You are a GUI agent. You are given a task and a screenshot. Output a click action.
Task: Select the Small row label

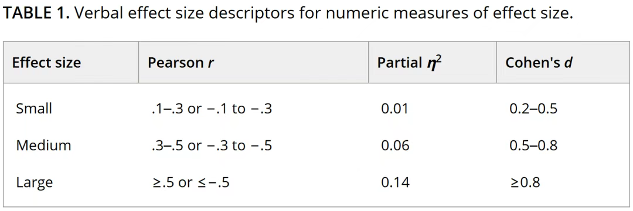click(x=34, y=109)
